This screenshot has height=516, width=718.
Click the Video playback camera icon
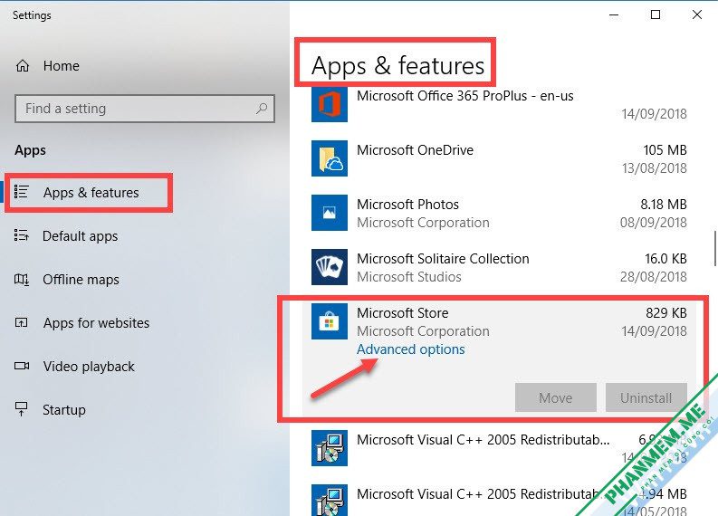(22, 367)
